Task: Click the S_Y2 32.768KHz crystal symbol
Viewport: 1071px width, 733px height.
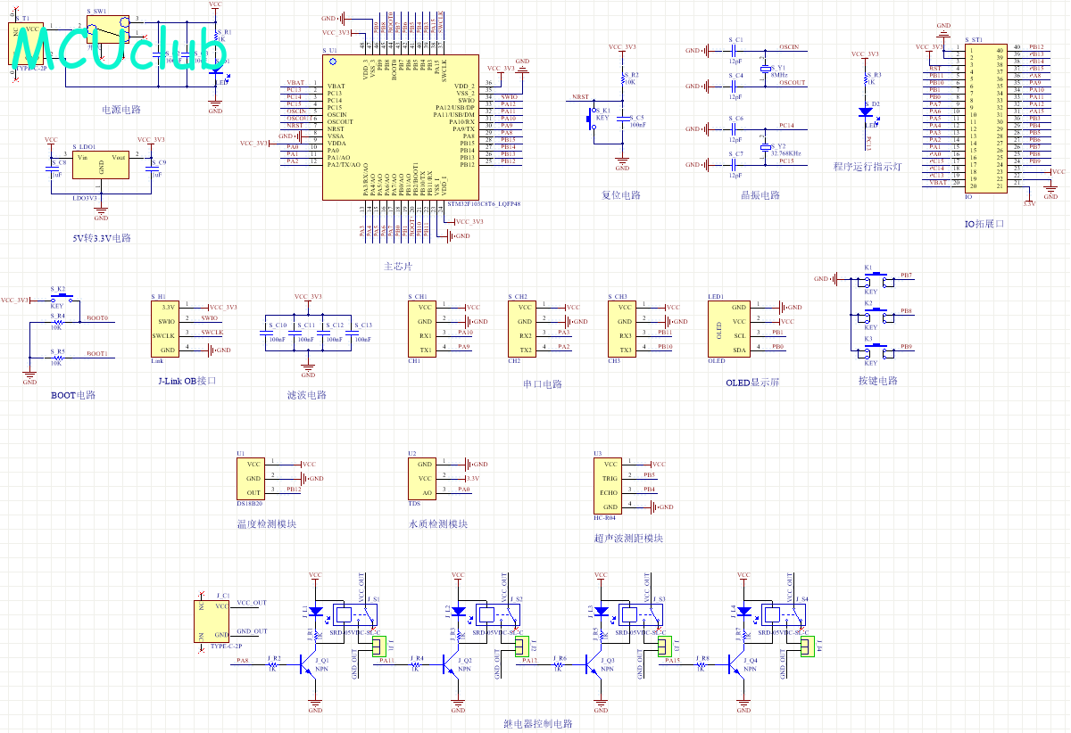Action: [x=765, y=146]
